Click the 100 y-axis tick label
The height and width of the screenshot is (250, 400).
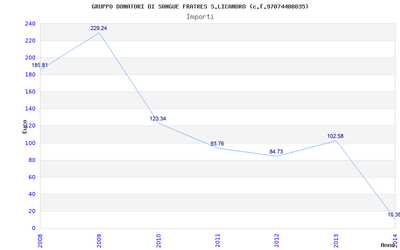coord(30,143)
